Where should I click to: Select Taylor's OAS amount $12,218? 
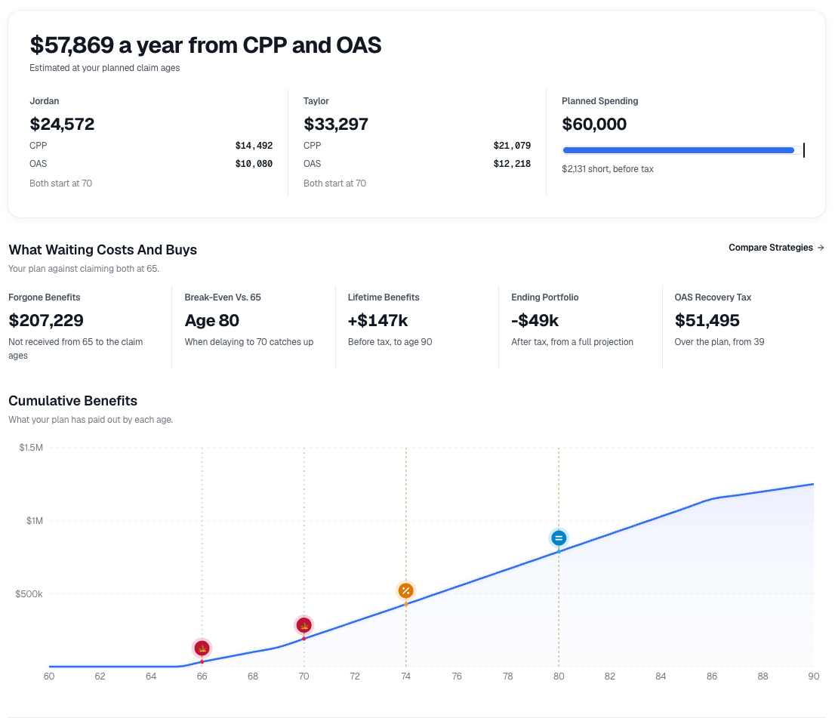coord(513,164)
